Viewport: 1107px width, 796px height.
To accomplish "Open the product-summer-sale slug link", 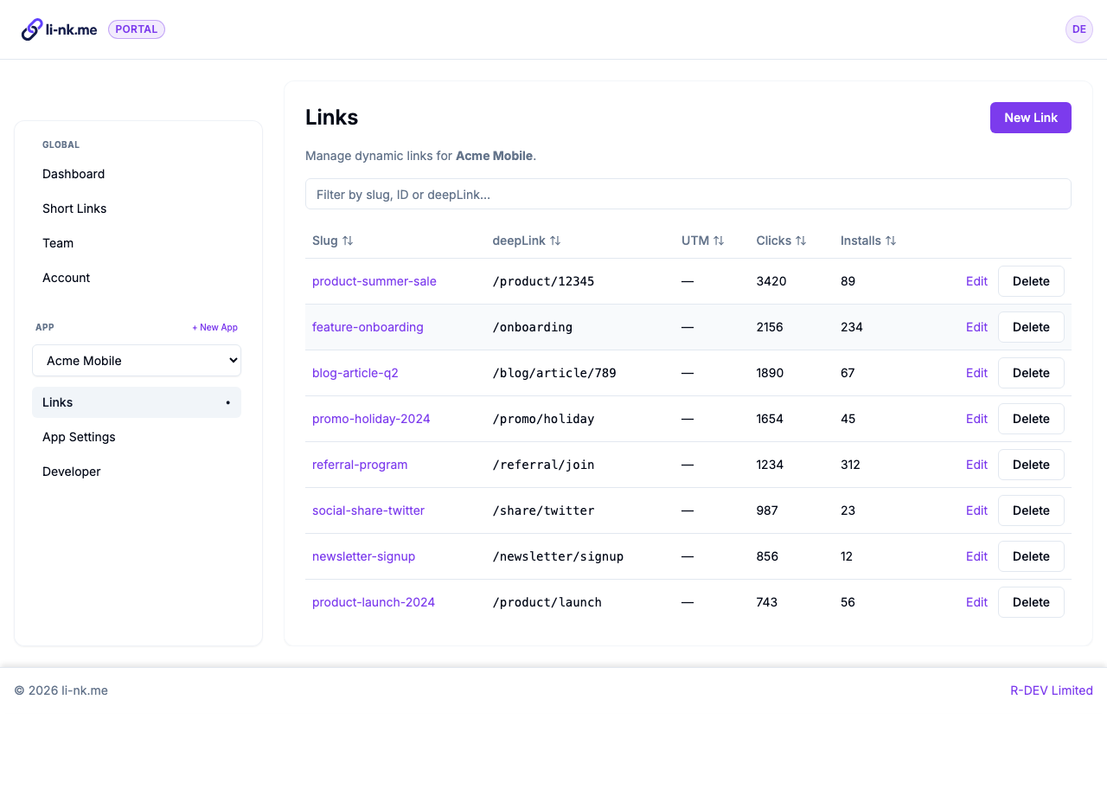I will click(x=374, y=281).
